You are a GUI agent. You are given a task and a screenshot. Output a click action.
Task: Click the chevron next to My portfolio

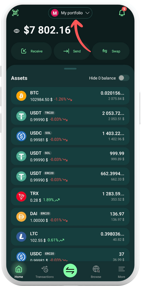(87, 13)
